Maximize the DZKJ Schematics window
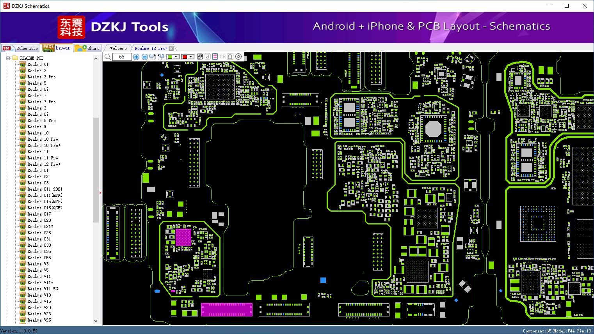594x334 pixels. [x=567, y=6]
